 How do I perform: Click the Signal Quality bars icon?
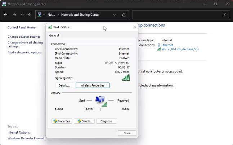(126, 78)
